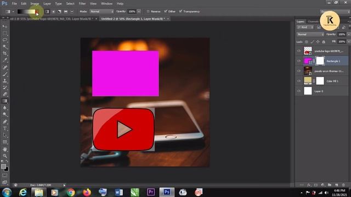The height and width of the screenshot is (197, 351).
Task: Open the Edit menu
Action: [24, 4]
